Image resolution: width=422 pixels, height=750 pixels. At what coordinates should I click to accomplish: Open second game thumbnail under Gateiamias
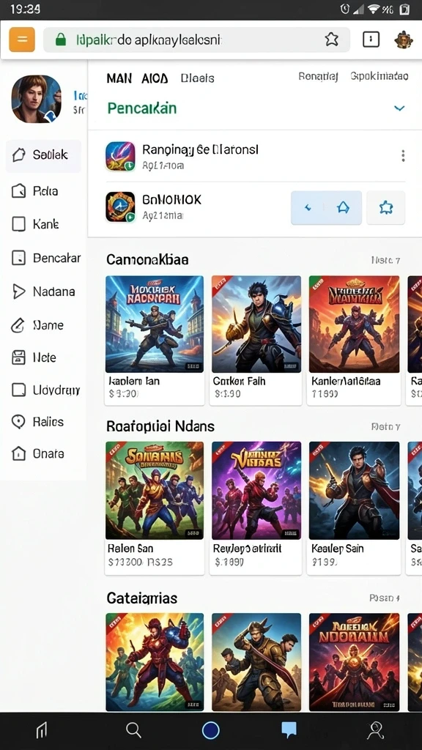pyautogui.click(x=256, y=662)
